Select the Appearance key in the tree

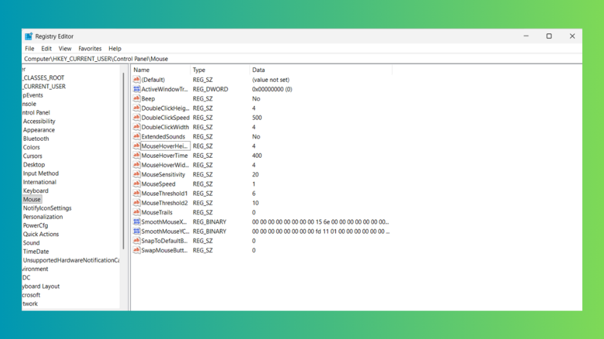(x=38, y=130)
